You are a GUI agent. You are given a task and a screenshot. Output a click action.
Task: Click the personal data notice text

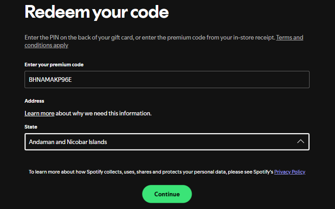(150, 172)
